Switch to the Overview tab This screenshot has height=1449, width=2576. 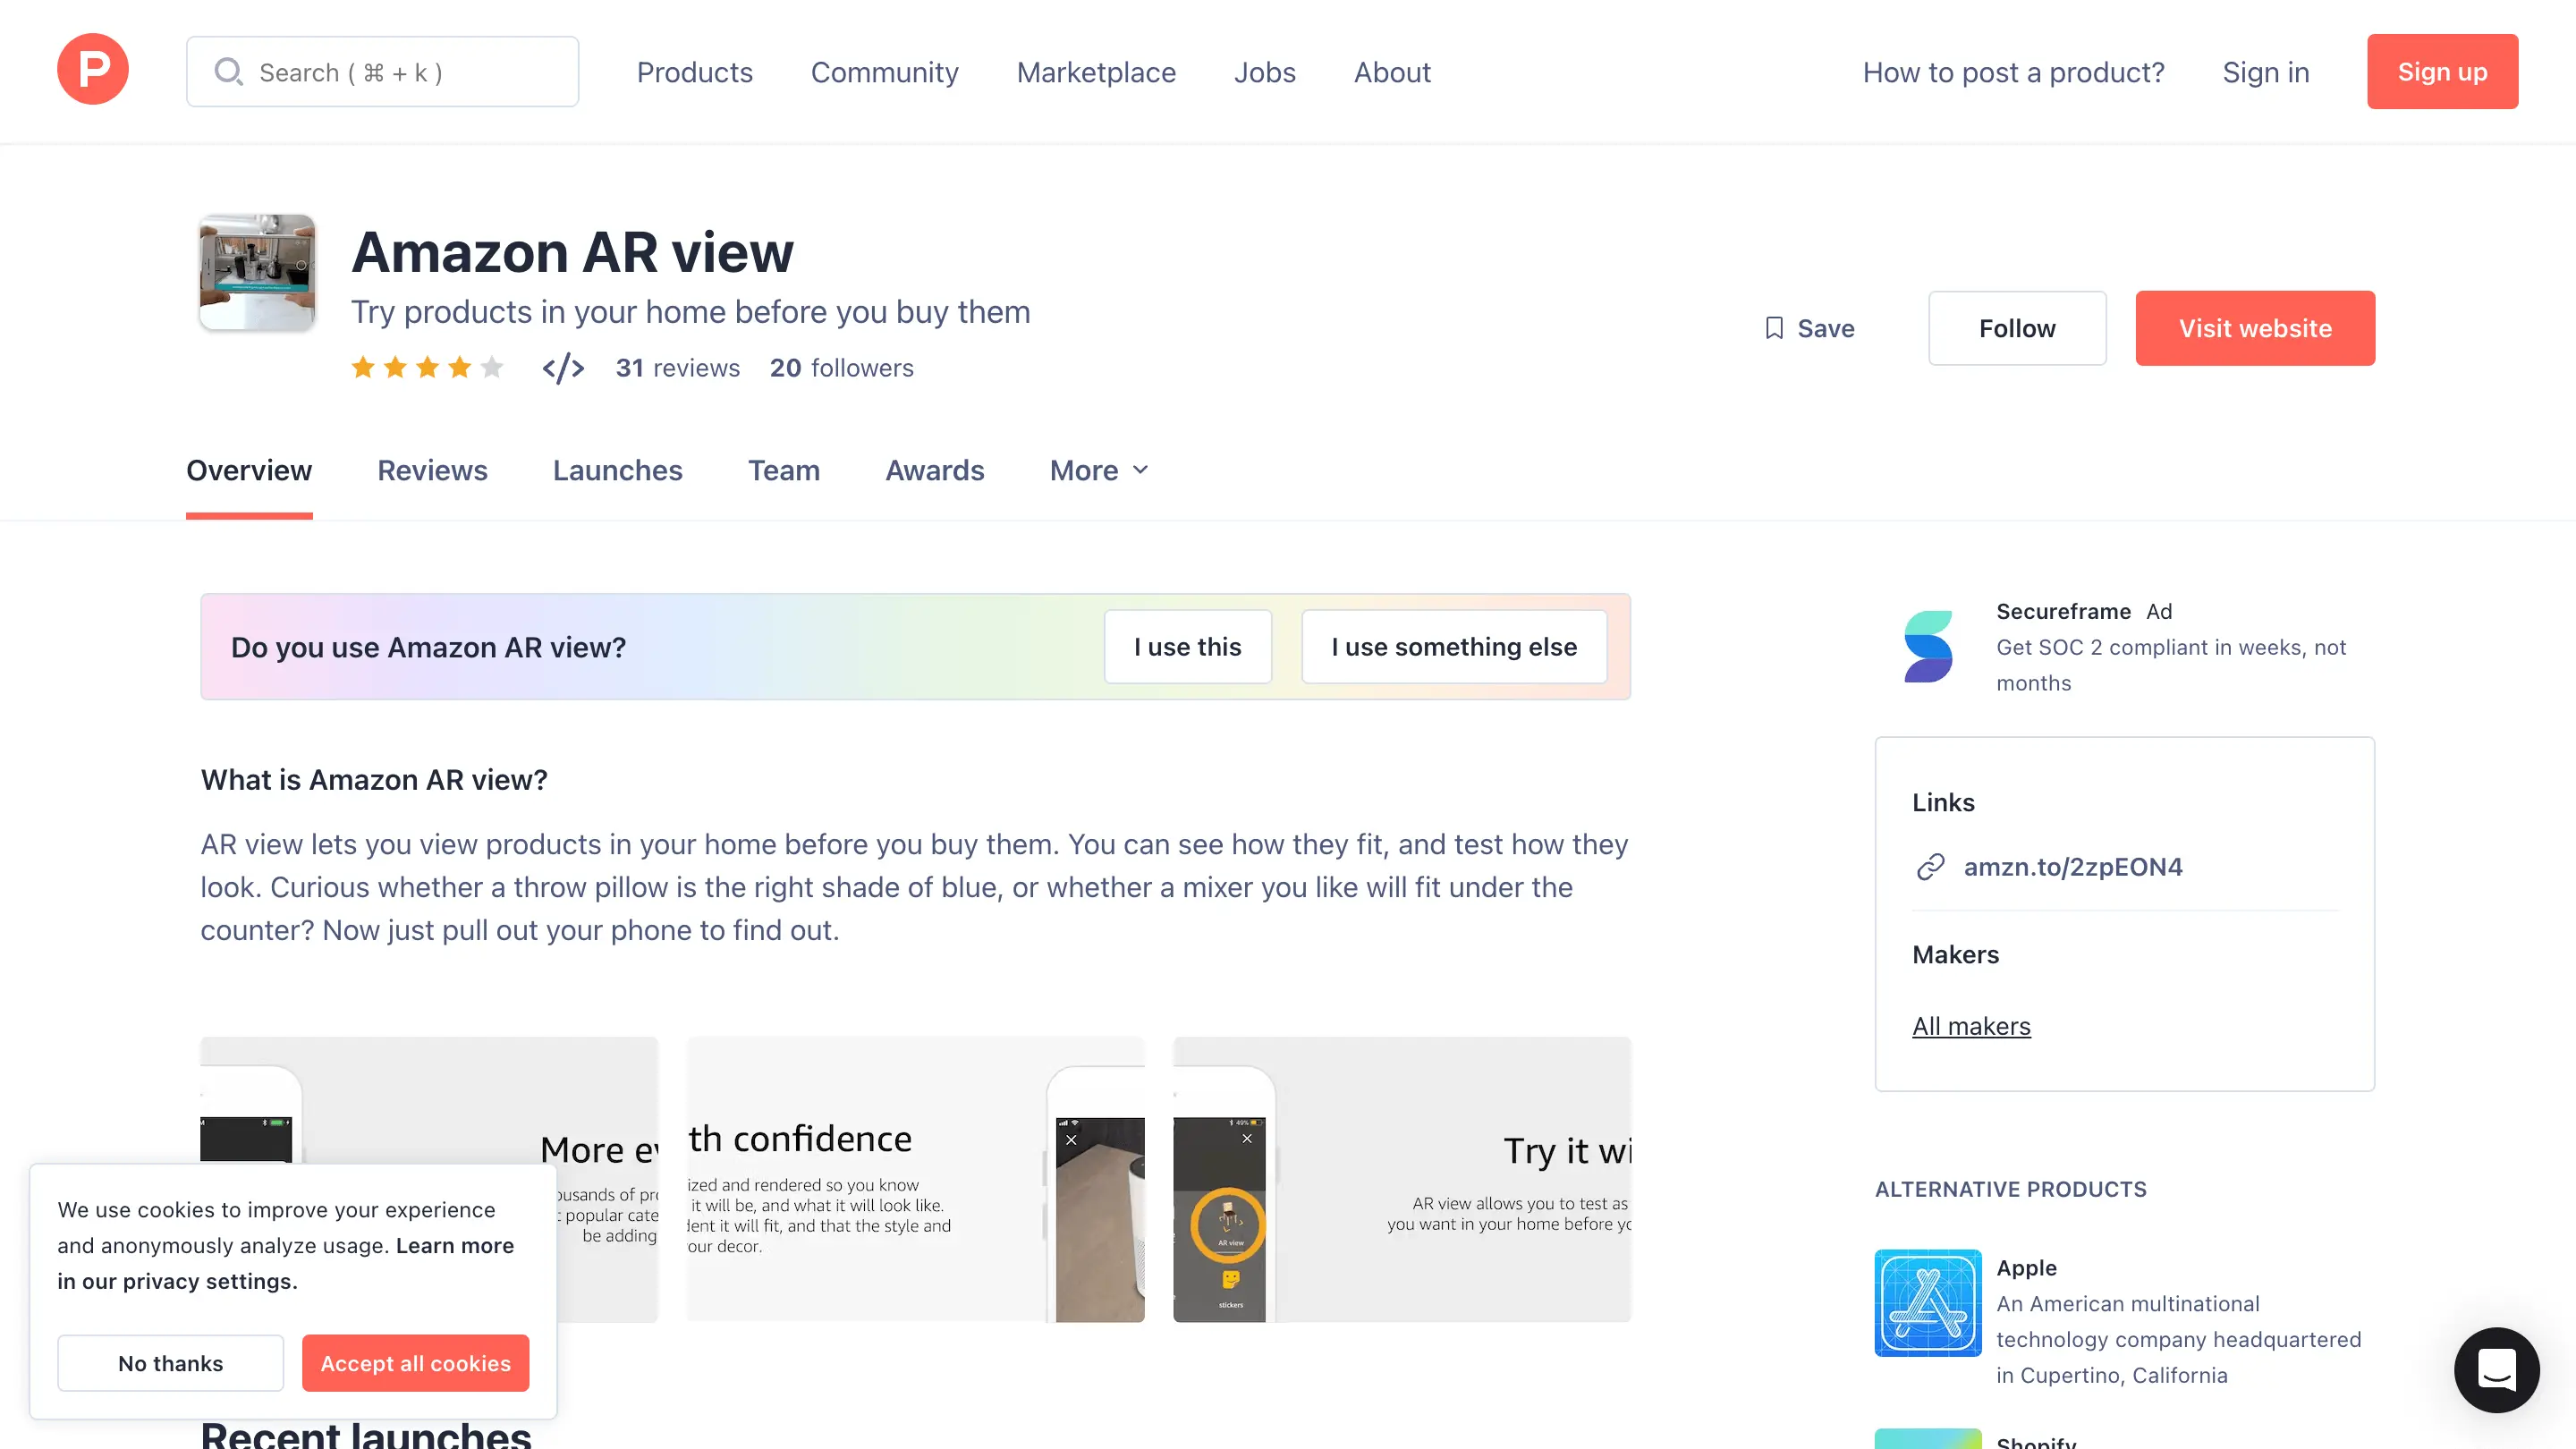click(x=249, y=470)
